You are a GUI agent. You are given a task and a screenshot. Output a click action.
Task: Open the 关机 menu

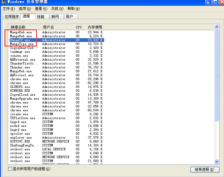[57, 9]
